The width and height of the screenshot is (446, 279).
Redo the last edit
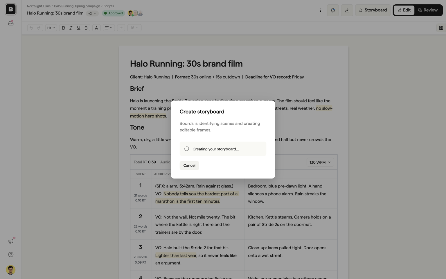39,28
